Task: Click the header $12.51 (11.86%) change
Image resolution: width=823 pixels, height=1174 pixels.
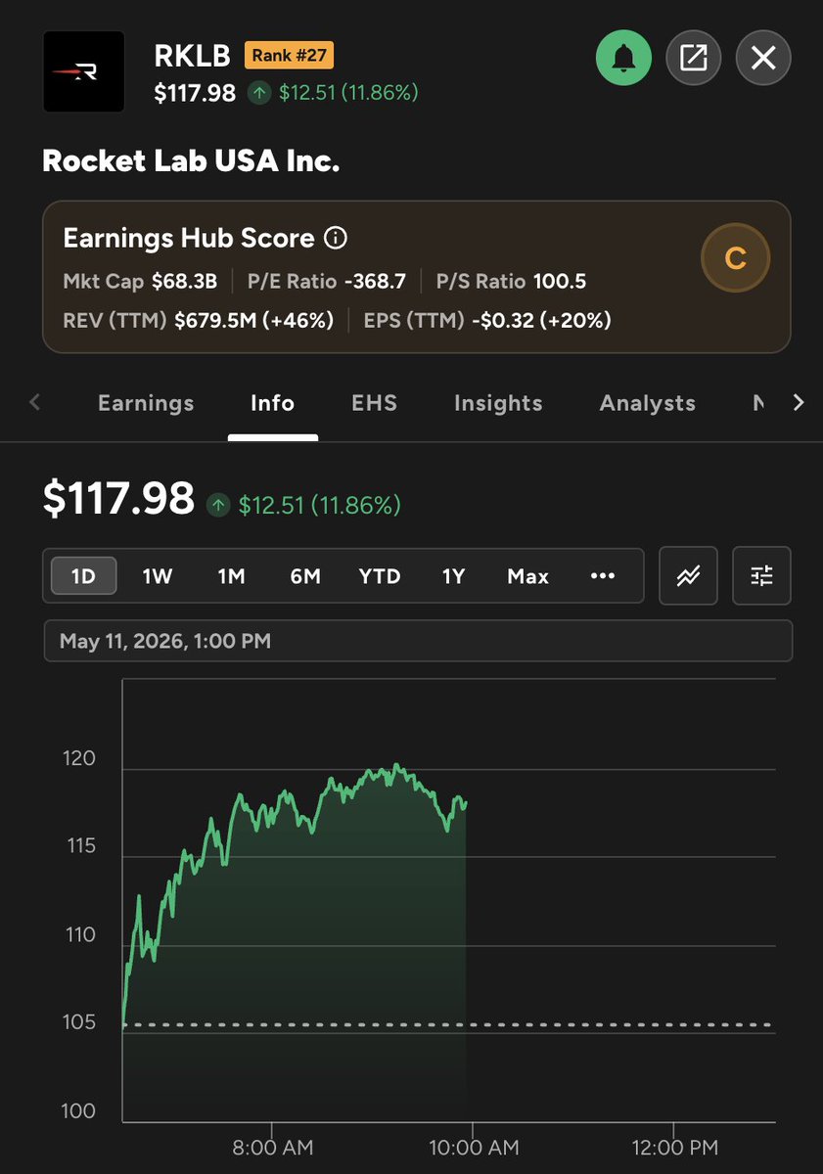Action: 348,93
